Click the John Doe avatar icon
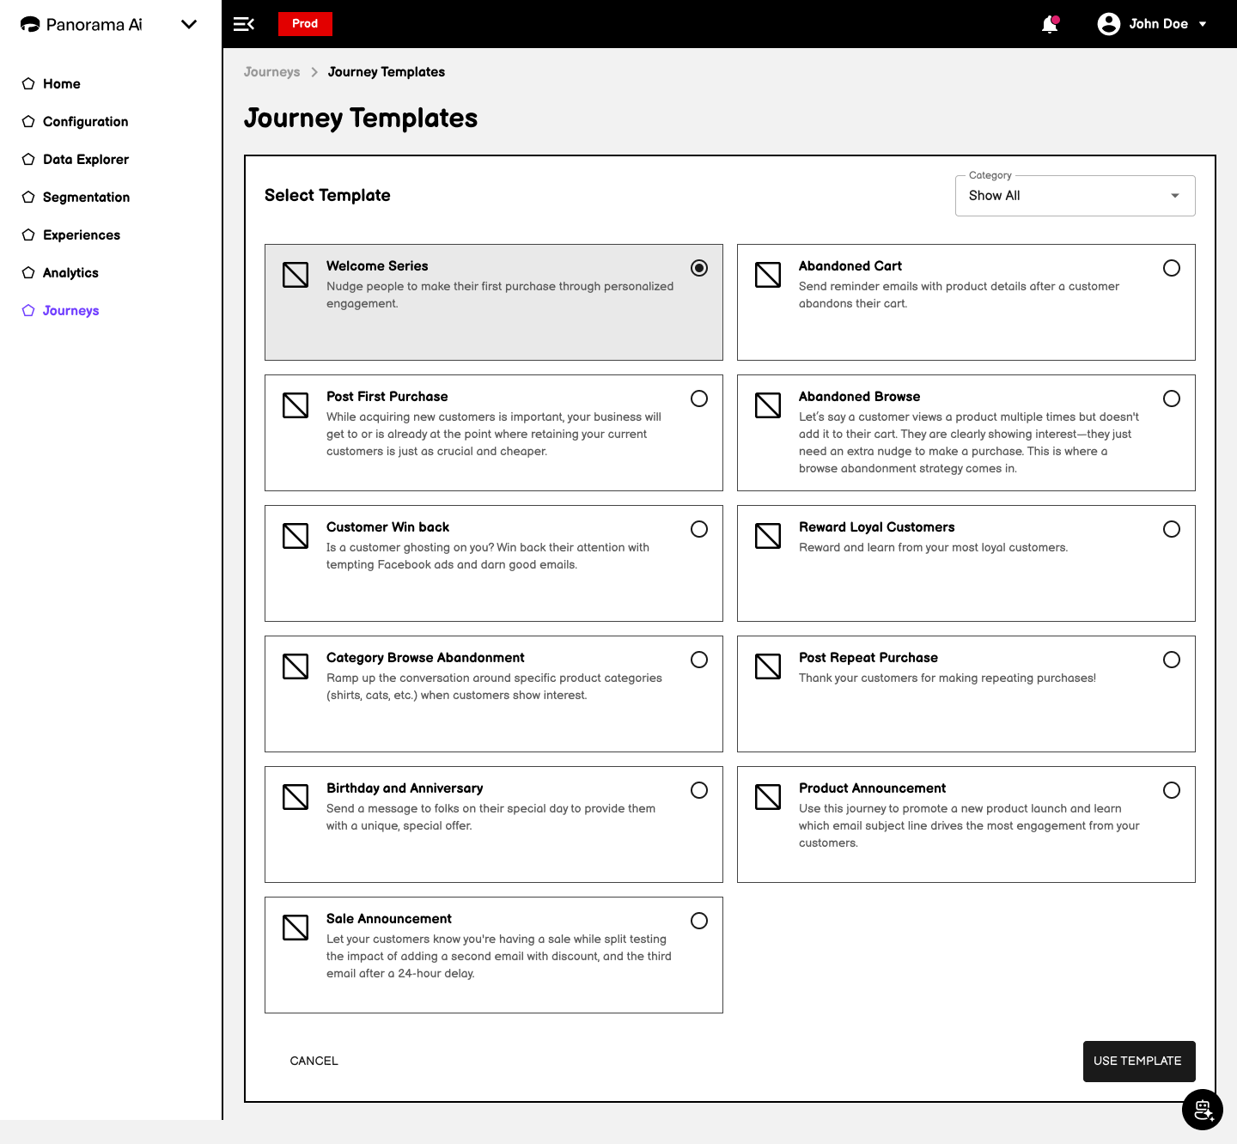 point(1109,24)
